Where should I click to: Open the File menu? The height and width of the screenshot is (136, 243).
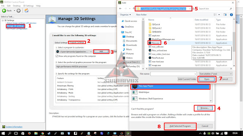(x=3, y=6)
